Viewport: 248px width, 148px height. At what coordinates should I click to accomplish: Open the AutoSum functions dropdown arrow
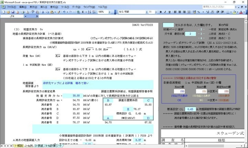[86, 12]
